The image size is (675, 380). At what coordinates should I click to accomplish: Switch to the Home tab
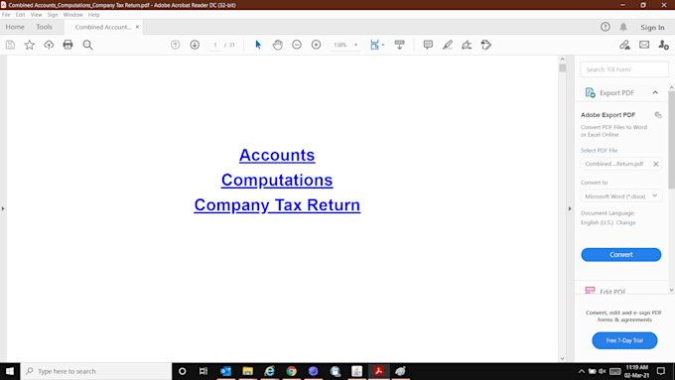click(x=15, y=27)
